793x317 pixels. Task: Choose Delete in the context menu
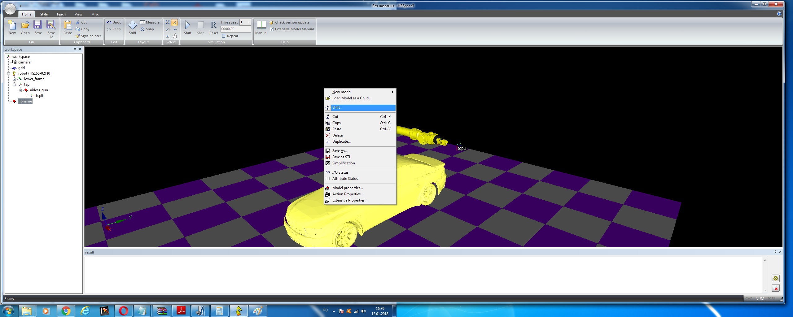coord(360,135)
